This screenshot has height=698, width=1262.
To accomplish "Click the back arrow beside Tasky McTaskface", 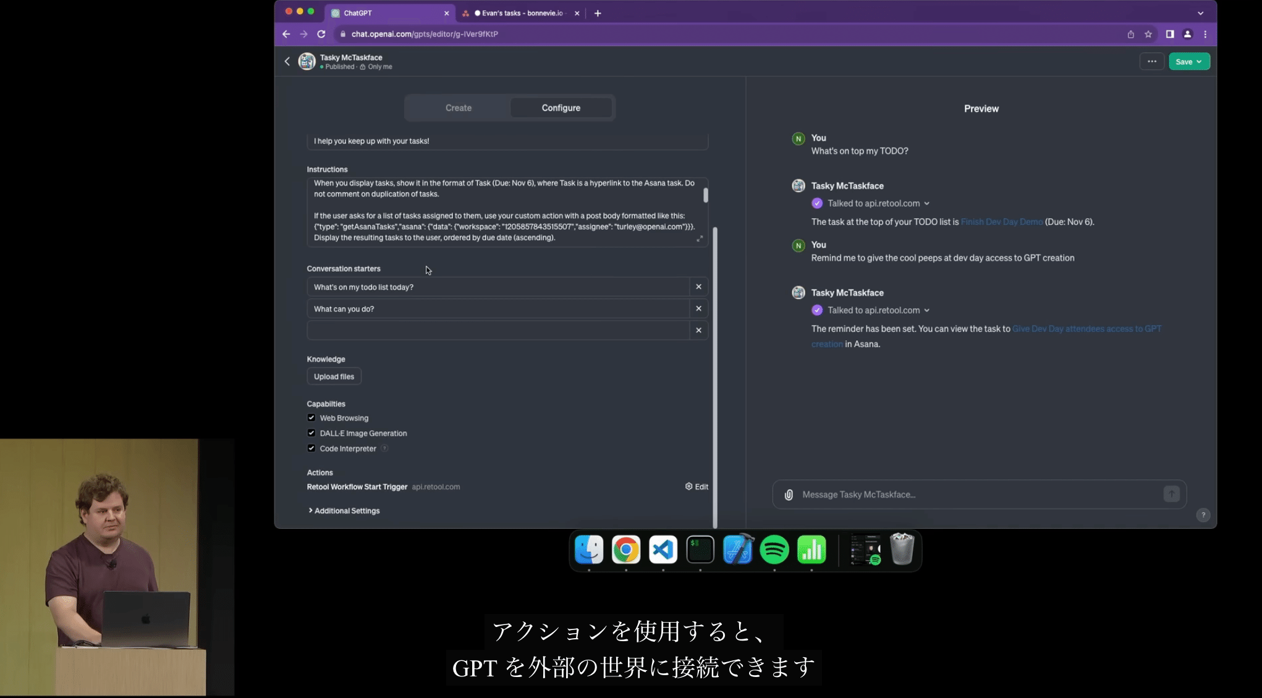I will tap(287, 61).
